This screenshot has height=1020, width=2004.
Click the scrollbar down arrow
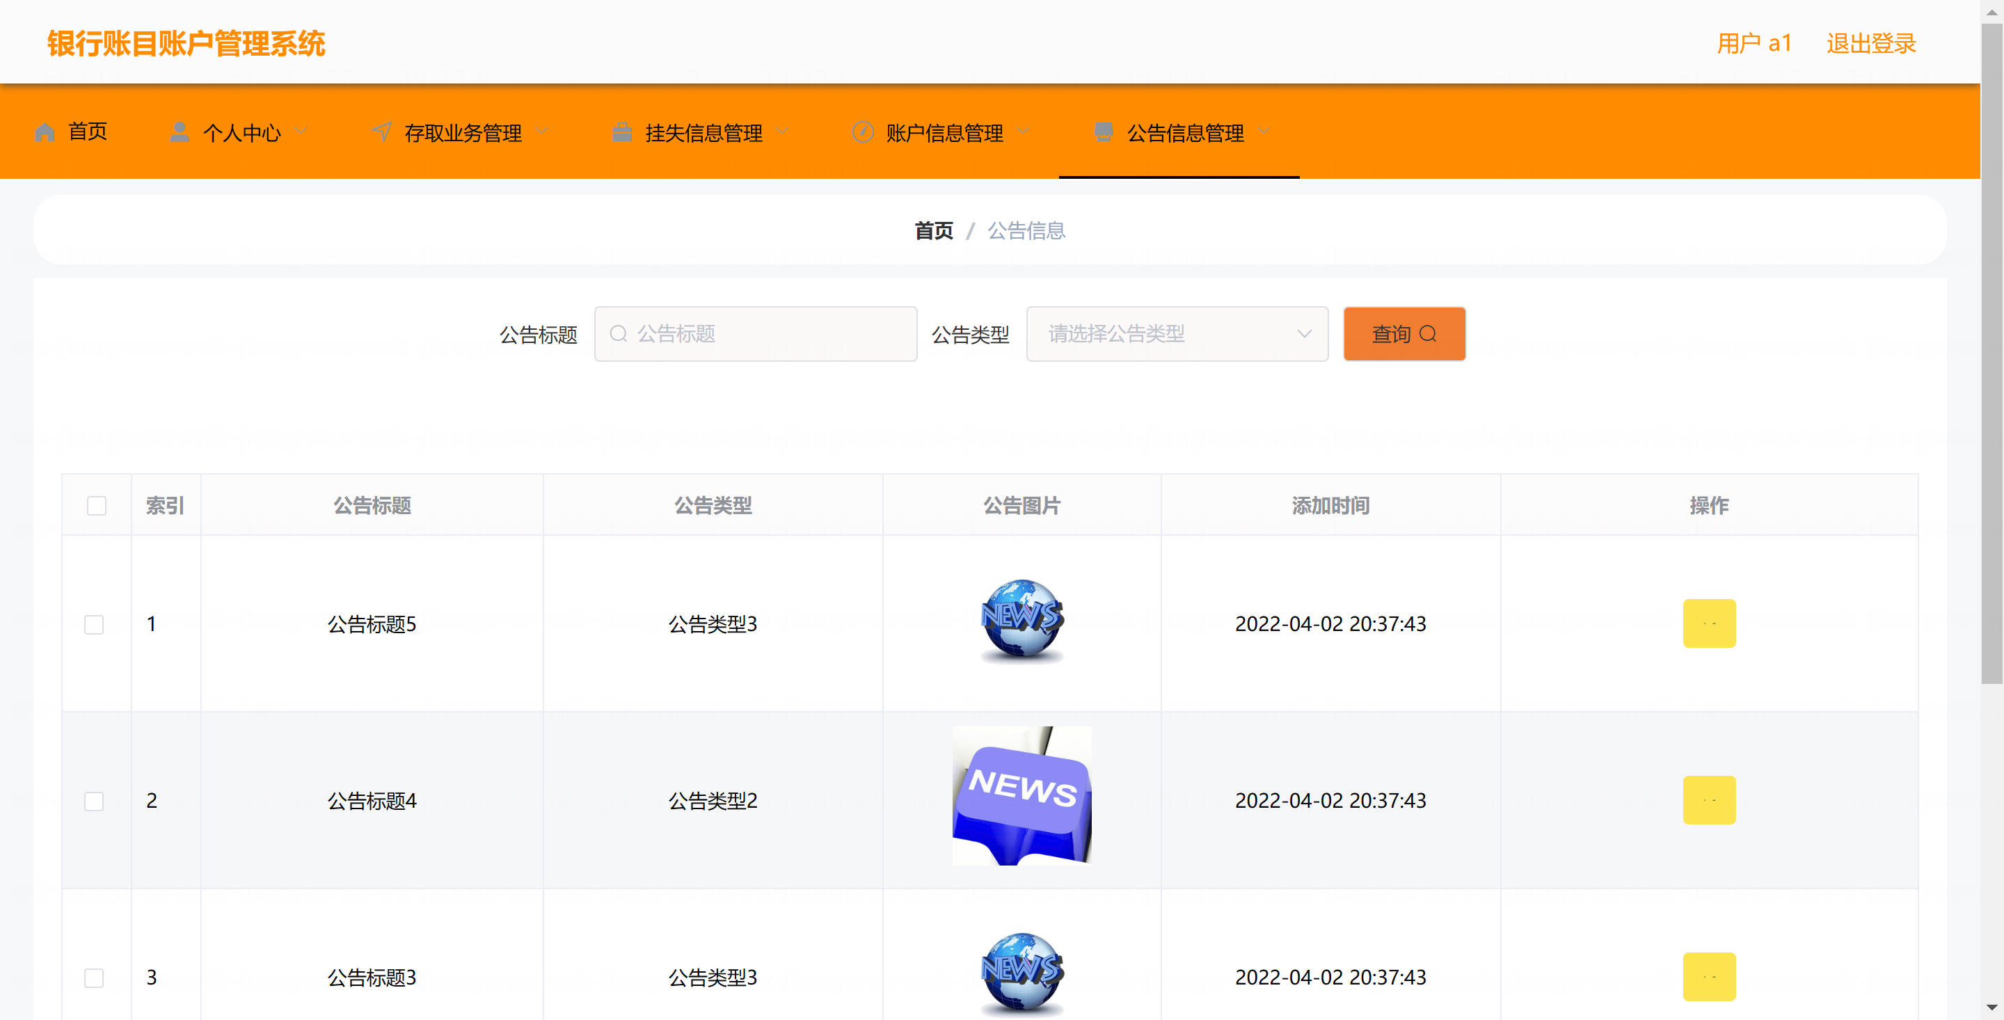coord(1991,1008)
